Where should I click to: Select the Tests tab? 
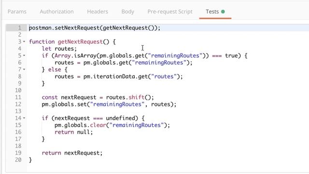215,12
